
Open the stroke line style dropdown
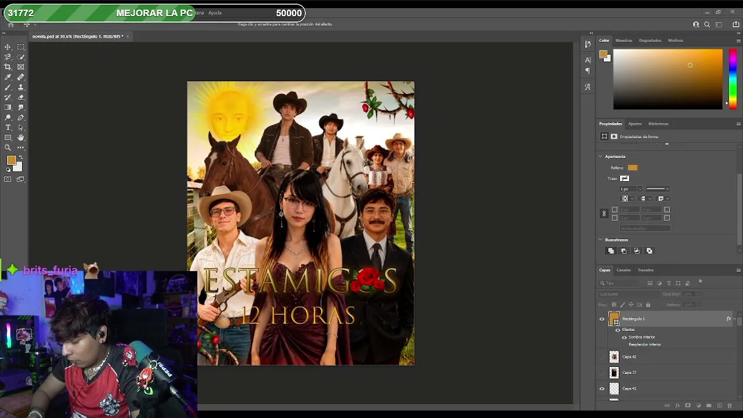(658, 189)
